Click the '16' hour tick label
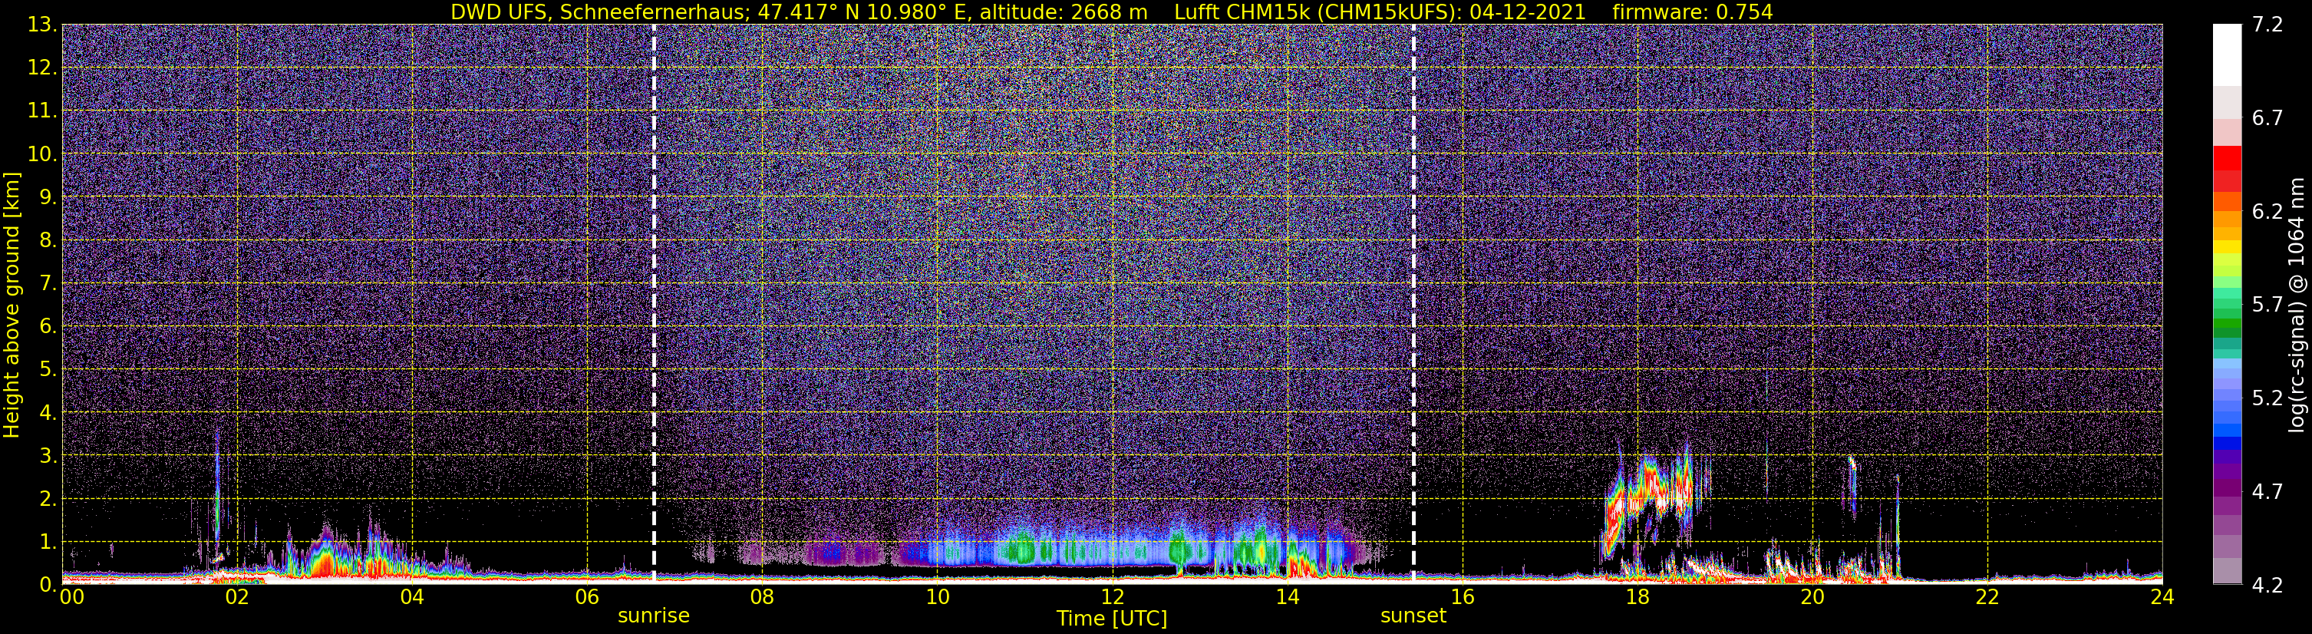Screen dimensions: 2312x634 1462,597
